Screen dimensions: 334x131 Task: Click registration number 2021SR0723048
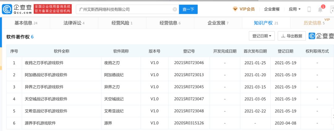click(189, 111)
